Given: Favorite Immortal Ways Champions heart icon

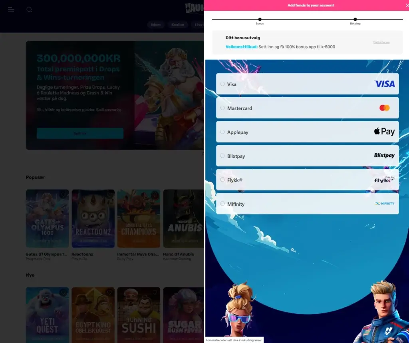Looking at the screenshot, I should (x=155, y=195).
